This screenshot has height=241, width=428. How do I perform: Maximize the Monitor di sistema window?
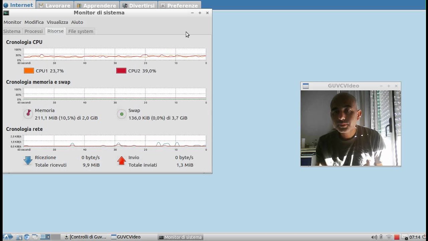(200, 13)
